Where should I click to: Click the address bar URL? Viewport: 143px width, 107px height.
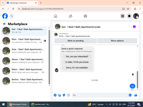(x=43, y=9)
